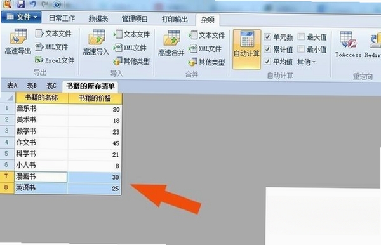Screen dimensions: 381x245
Task: Click the 小人书 cell
Action: (41, 166)
